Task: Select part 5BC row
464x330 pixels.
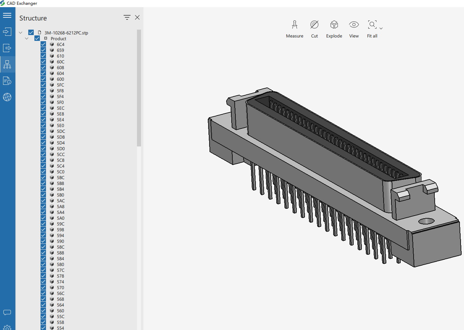Action: 61,177
